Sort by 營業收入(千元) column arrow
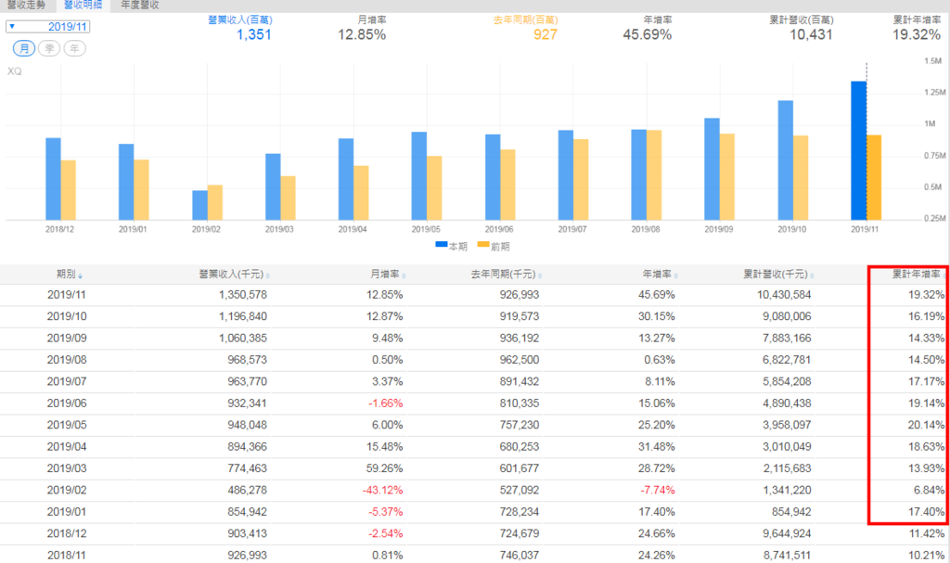950x563 pixels. (x=268, y=276)
